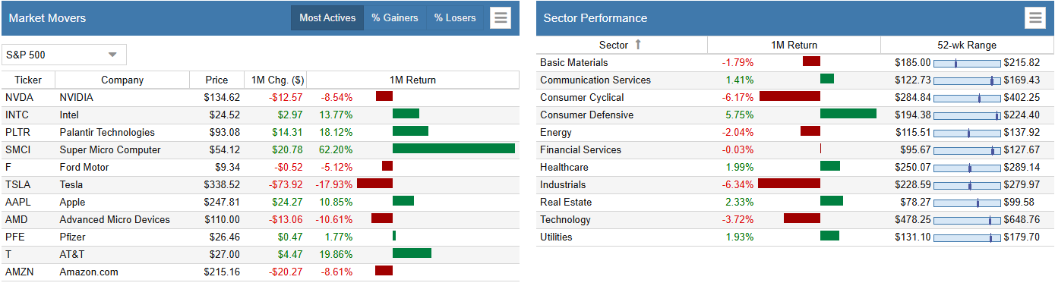Click the Consumer Cyclical red return bar
The width and height of the screenshot is (1055, 286).
790,96
